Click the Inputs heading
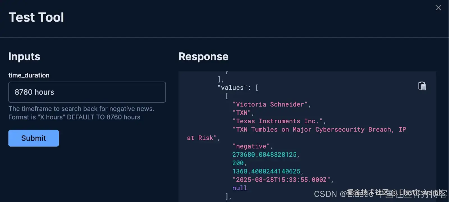Viewport: 449px width, 202px height. [24, 57]
